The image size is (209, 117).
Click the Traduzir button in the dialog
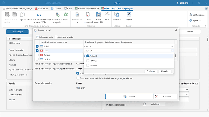[x=129, y=96]
